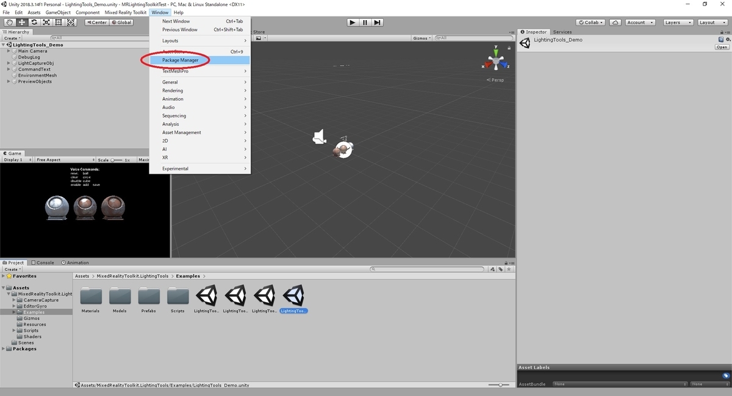Image resolution: width=732 pixels, height=396 pixels.
Task: Open the Layers dropdown
Action: coord(677,23)
